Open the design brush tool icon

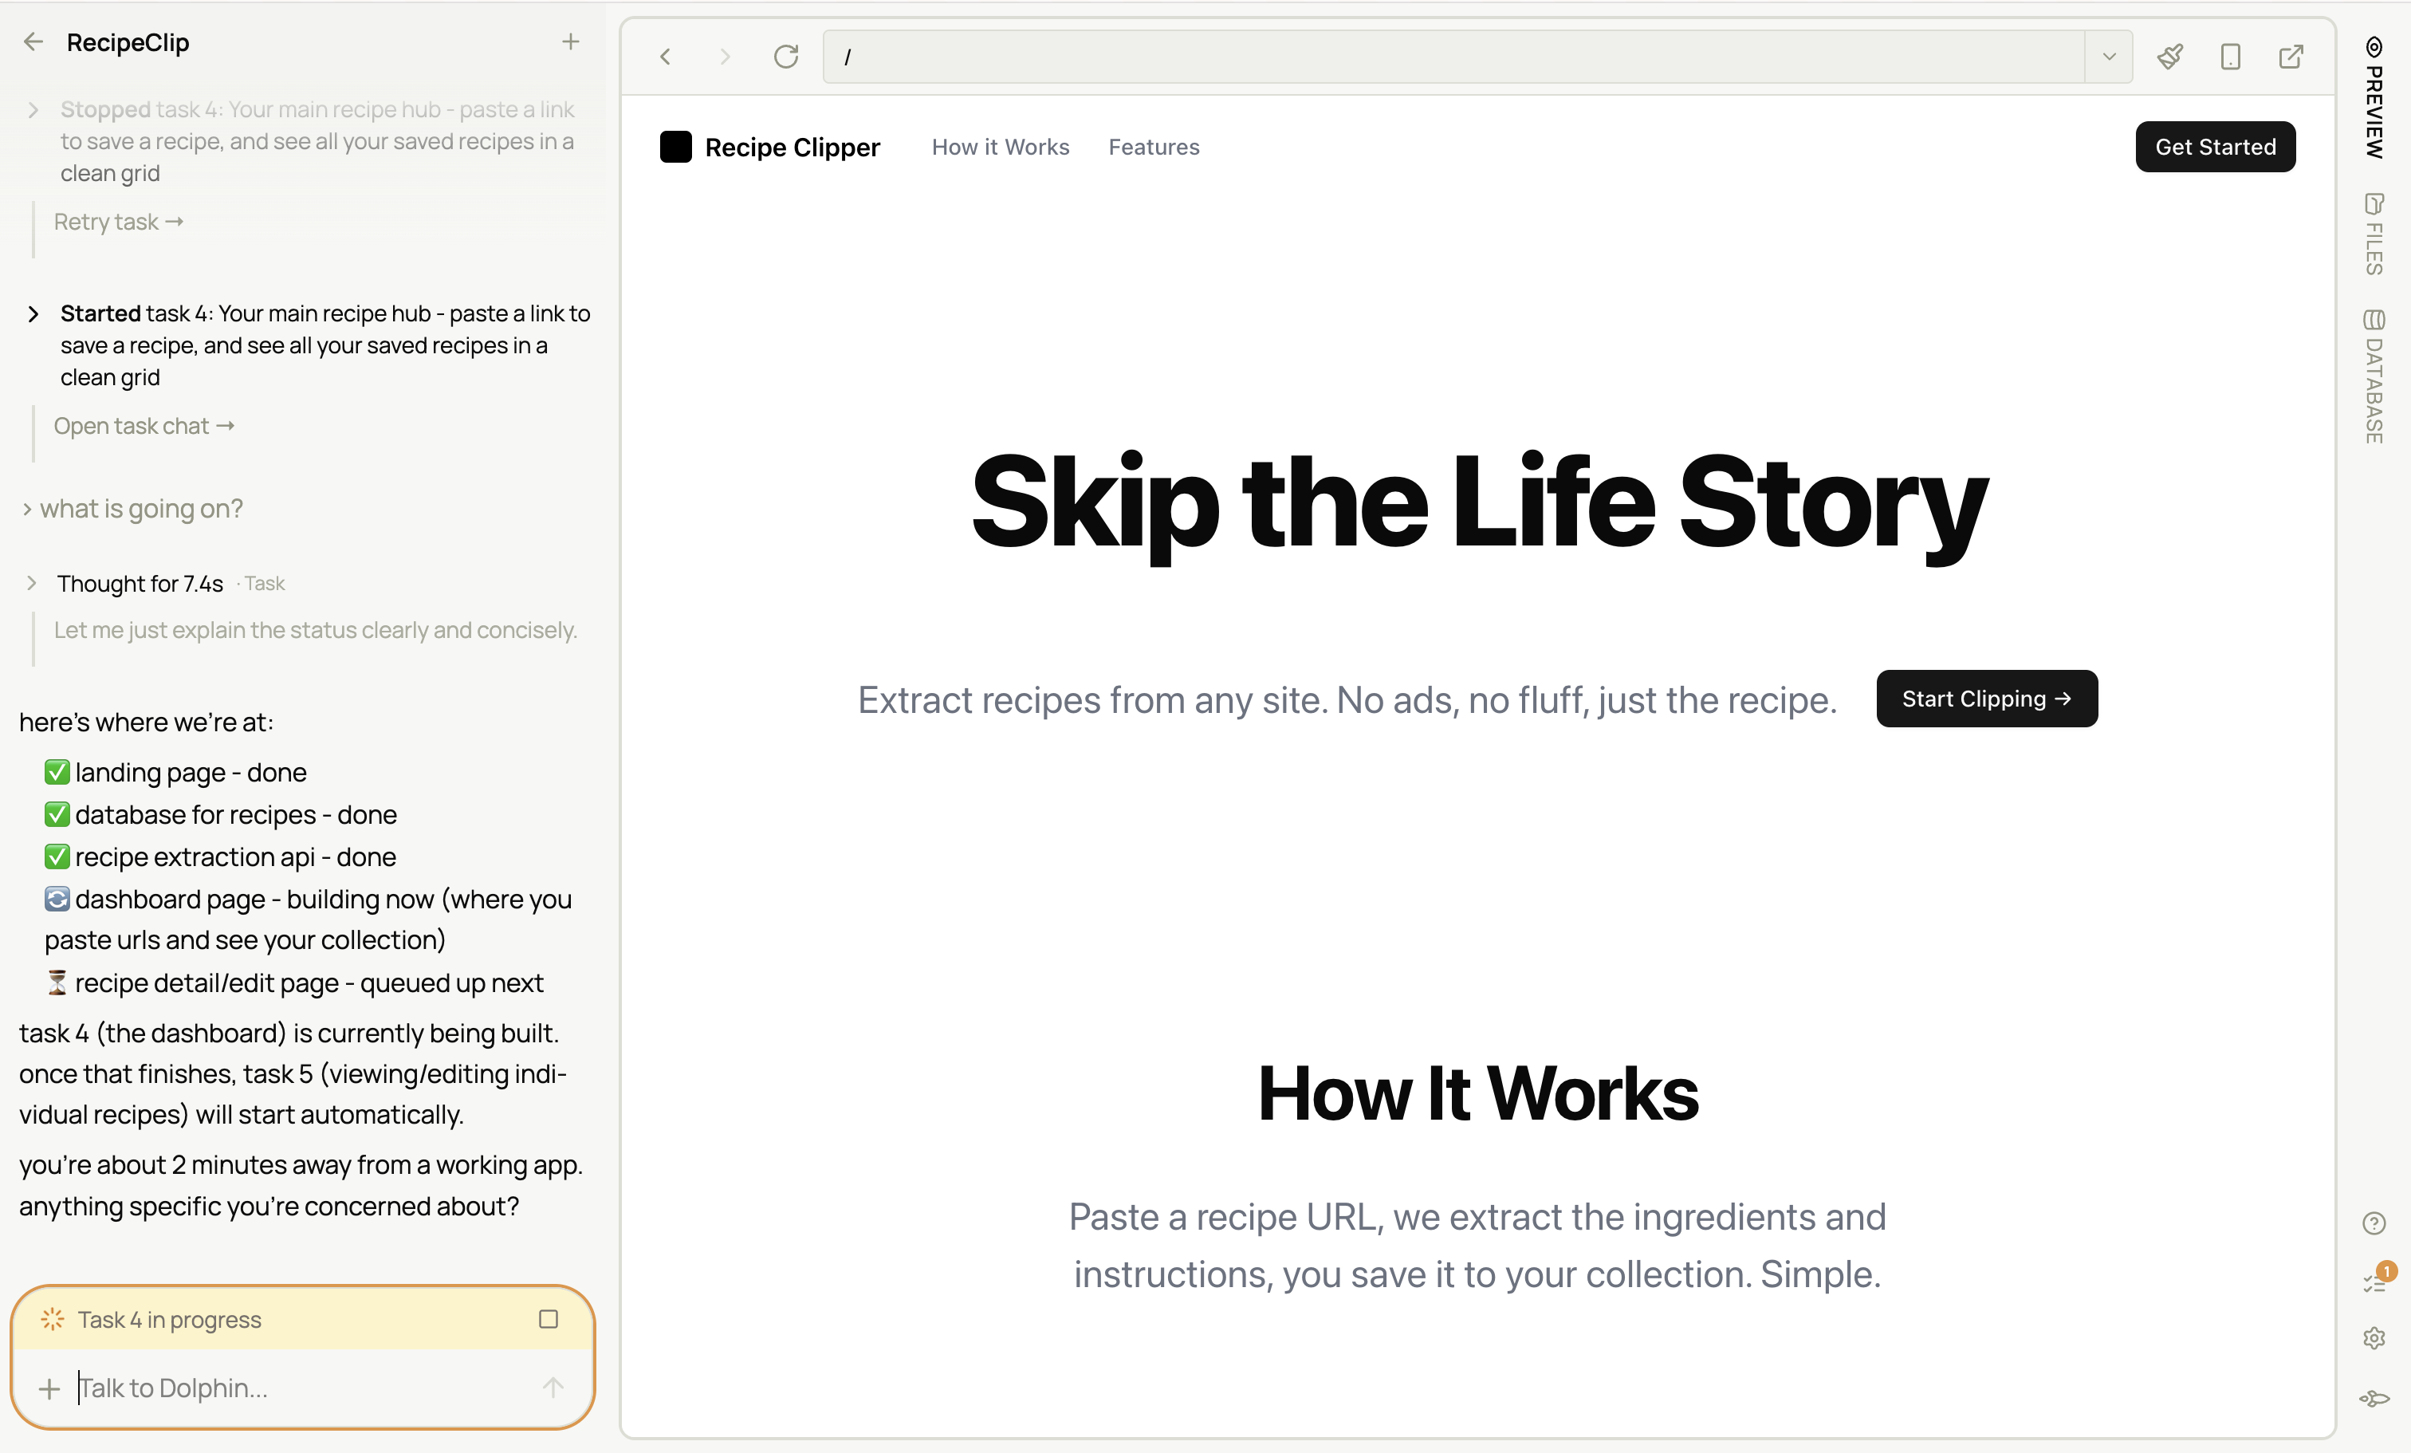coord(2169,57)
